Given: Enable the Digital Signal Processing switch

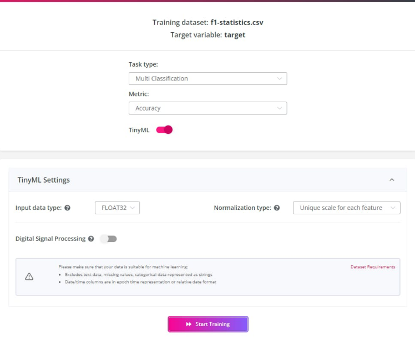Looking at the screenshot, I should (108, 239).
